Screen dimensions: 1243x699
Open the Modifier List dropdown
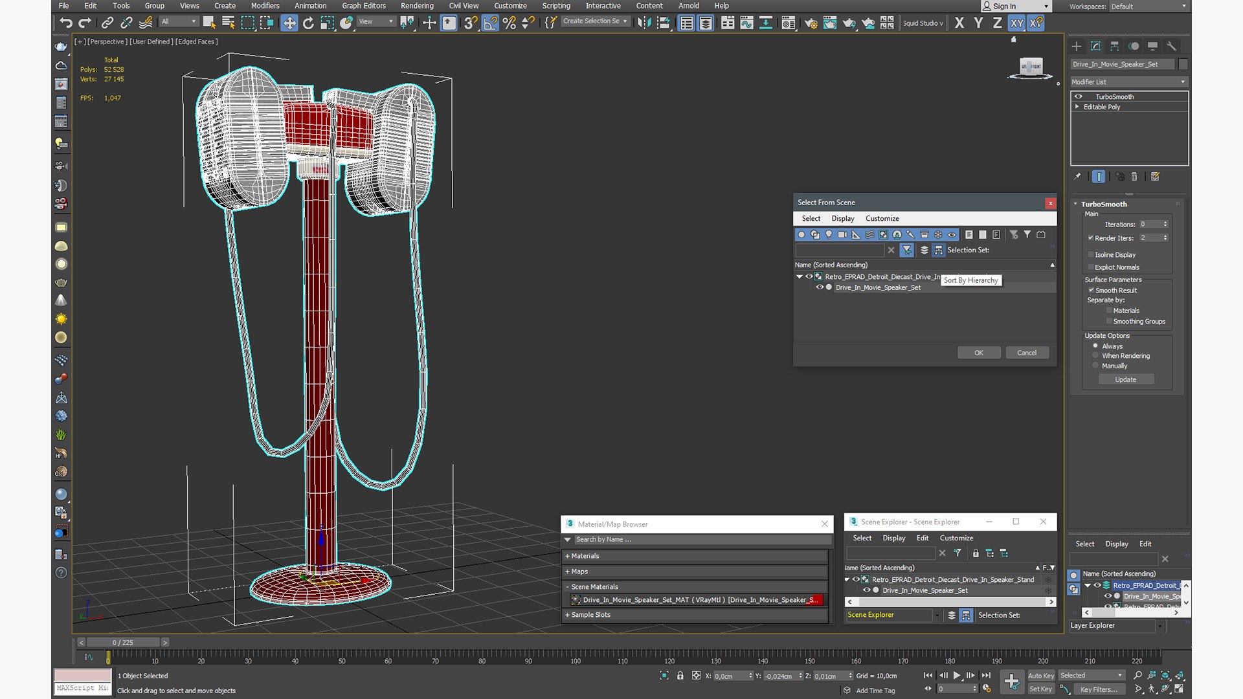[x=1128, y=82]
